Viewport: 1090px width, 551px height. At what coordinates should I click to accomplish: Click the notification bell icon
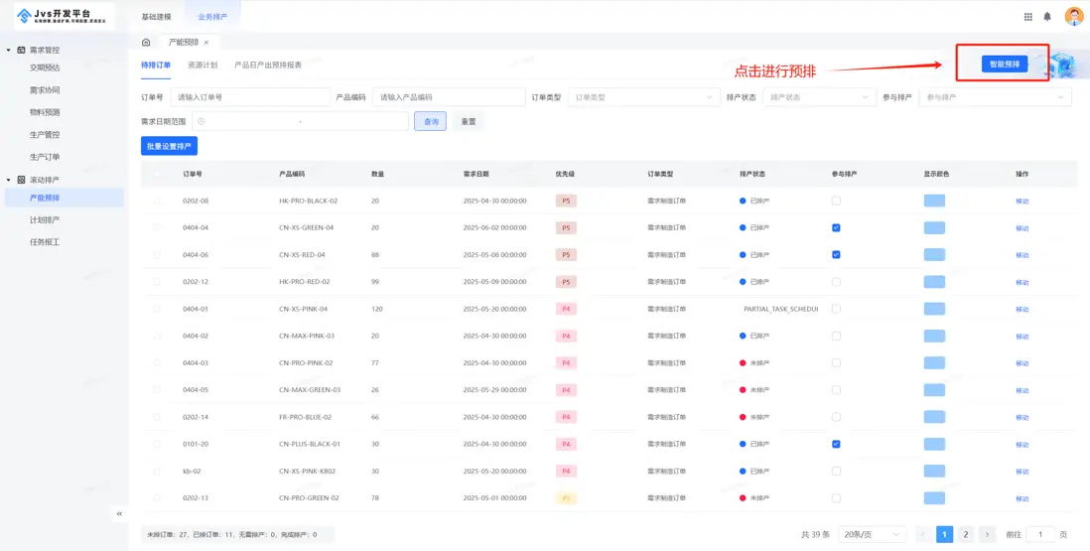pos(1047,17)
